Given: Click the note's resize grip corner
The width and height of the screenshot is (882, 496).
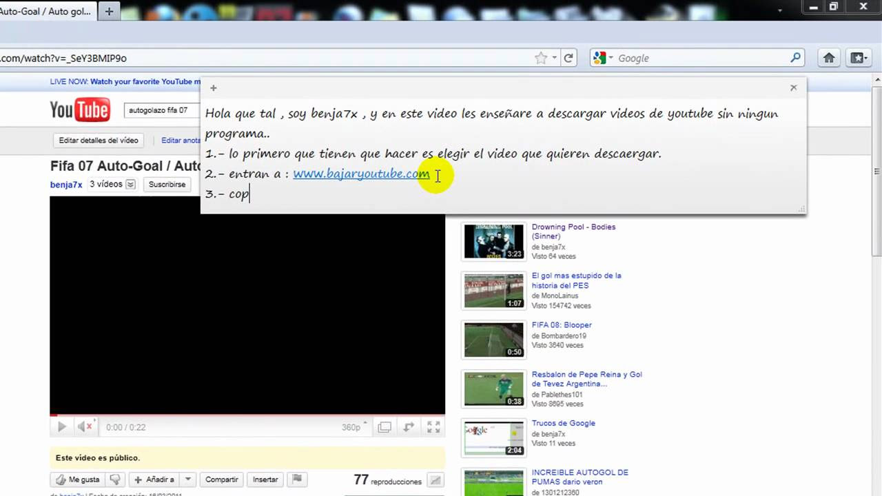Looking at the screenshot, I should coord(801,209).
